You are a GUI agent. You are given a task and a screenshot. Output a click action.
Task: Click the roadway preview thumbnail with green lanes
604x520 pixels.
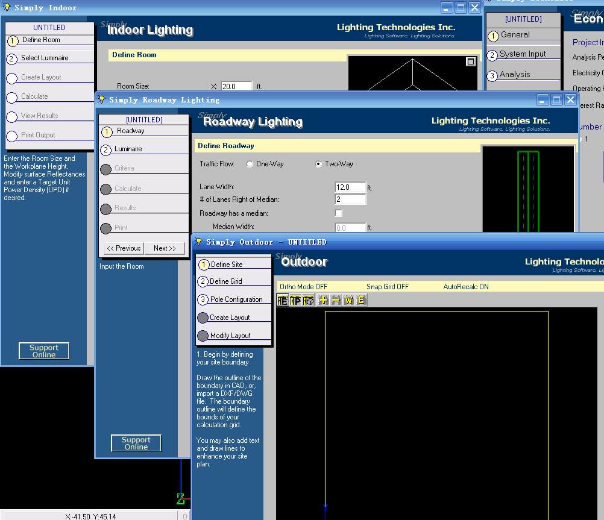click(x=528, y=189)
